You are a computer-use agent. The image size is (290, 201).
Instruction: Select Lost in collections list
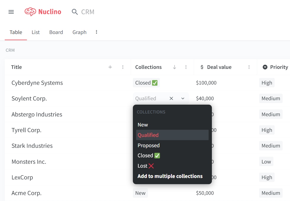(x=172, y=166)
